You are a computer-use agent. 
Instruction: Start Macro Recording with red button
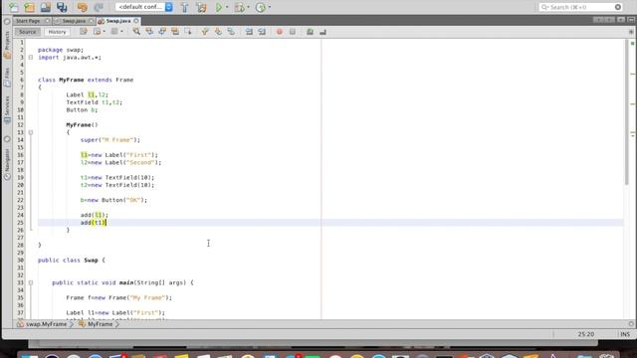[x=280, y=32]
